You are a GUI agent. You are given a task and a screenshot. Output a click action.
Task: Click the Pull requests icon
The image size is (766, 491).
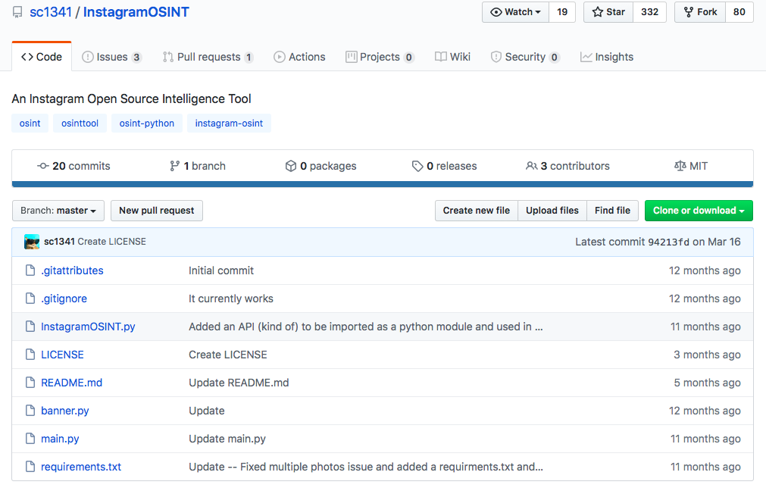coord(168,57)
